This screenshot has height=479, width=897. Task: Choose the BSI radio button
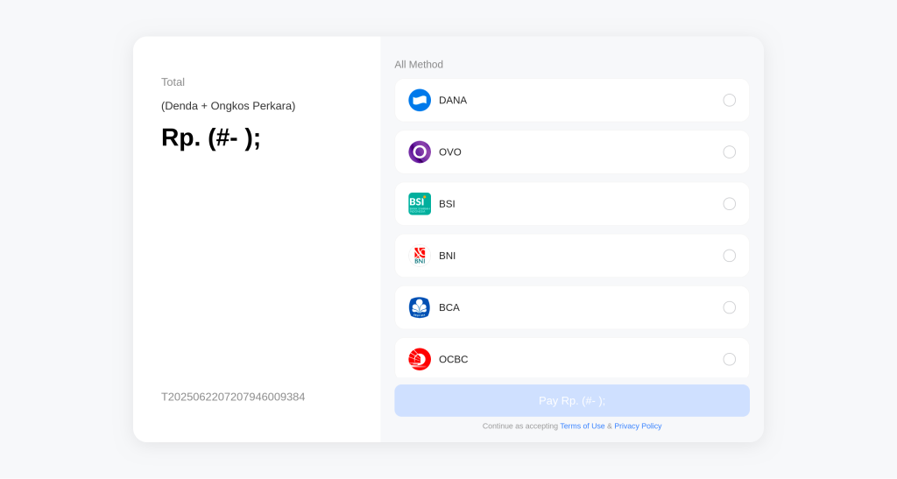point(729,203)
